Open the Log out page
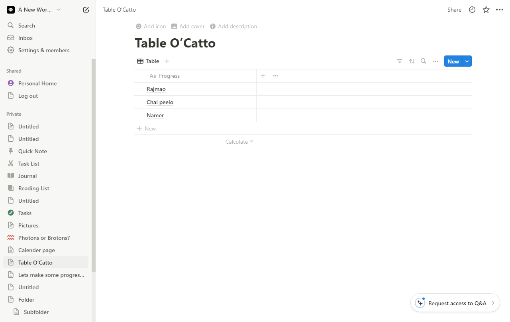 46,96
